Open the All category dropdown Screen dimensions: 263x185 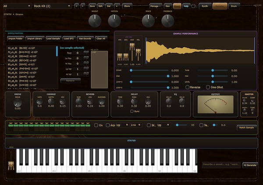coord(17,6)
